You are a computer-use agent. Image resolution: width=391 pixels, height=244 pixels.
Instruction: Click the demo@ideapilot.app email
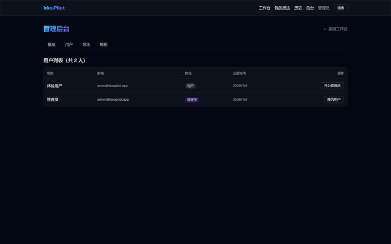click(112, 85)
